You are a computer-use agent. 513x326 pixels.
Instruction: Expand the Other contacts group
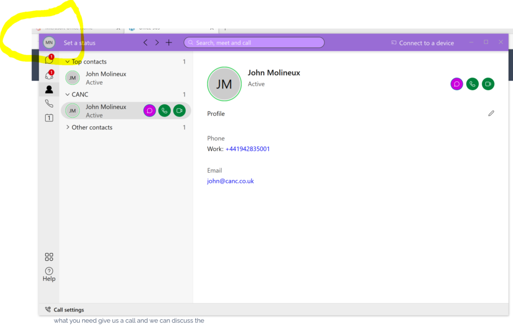68,127
